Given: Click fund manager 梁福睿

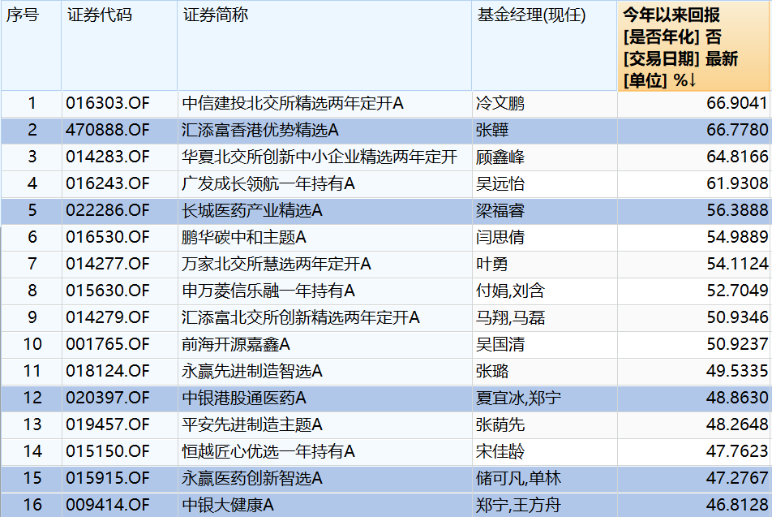Looking at the screenshot, I should click(500, 210).
